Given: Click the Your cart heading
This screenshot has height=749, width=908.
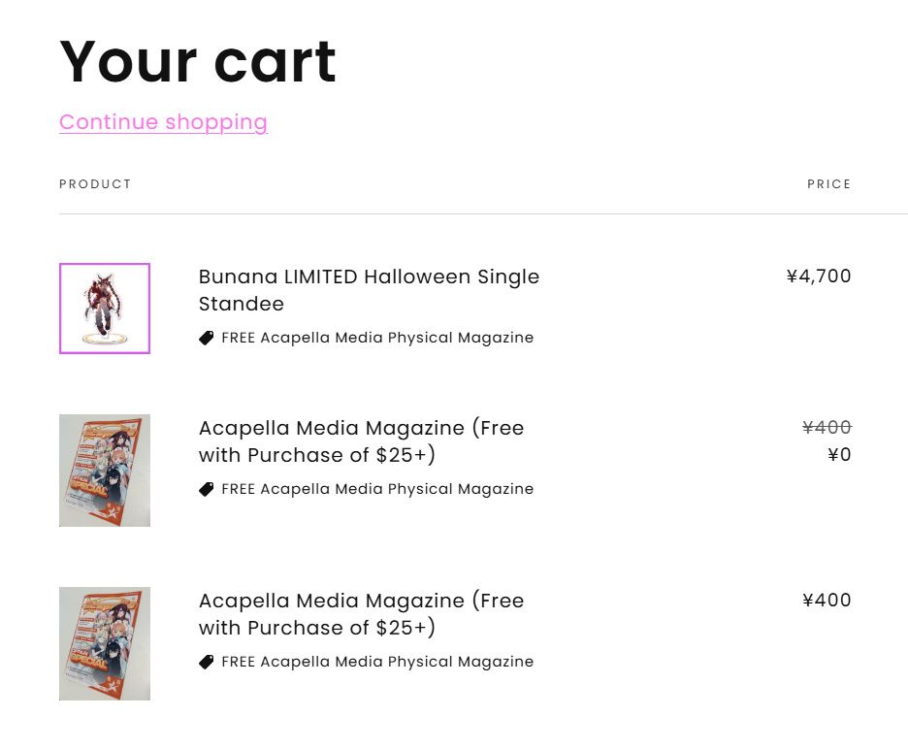Looking at the screenshot, I should click(x=198, y=62).
